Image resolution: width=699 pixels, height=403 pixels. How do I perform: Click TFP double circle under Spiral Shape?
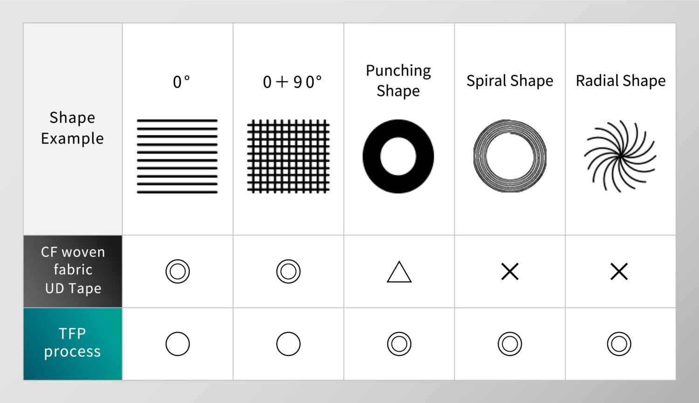pos(510,344)
